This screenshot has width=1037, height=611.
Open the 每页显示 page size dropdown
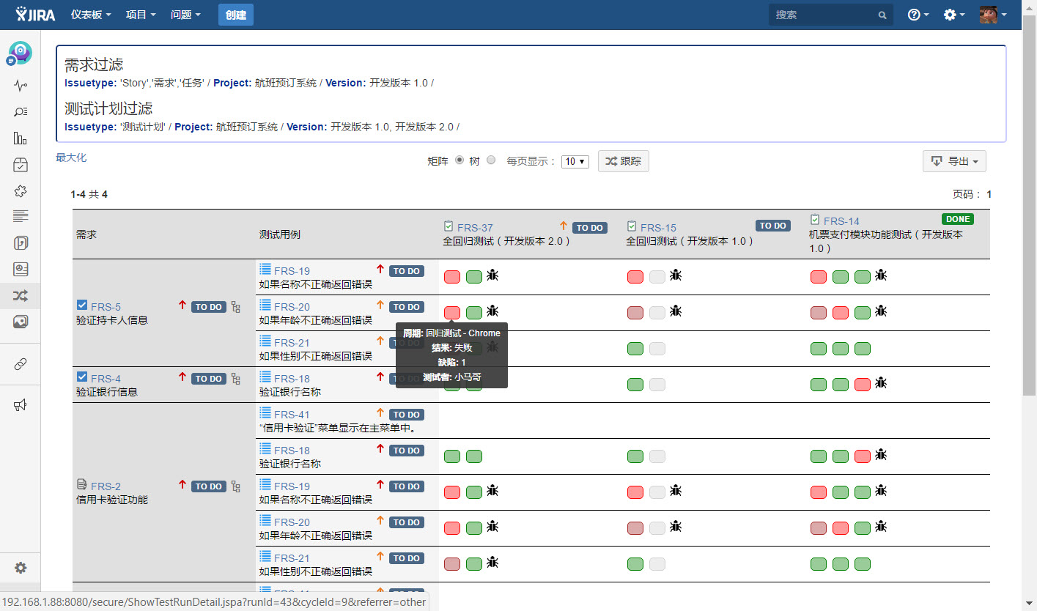click(575, 161)
